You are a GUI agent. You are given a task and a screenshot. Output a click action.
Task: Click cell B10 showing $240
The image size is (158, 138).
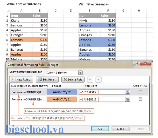pyautogui.click(x=40, y=59)
